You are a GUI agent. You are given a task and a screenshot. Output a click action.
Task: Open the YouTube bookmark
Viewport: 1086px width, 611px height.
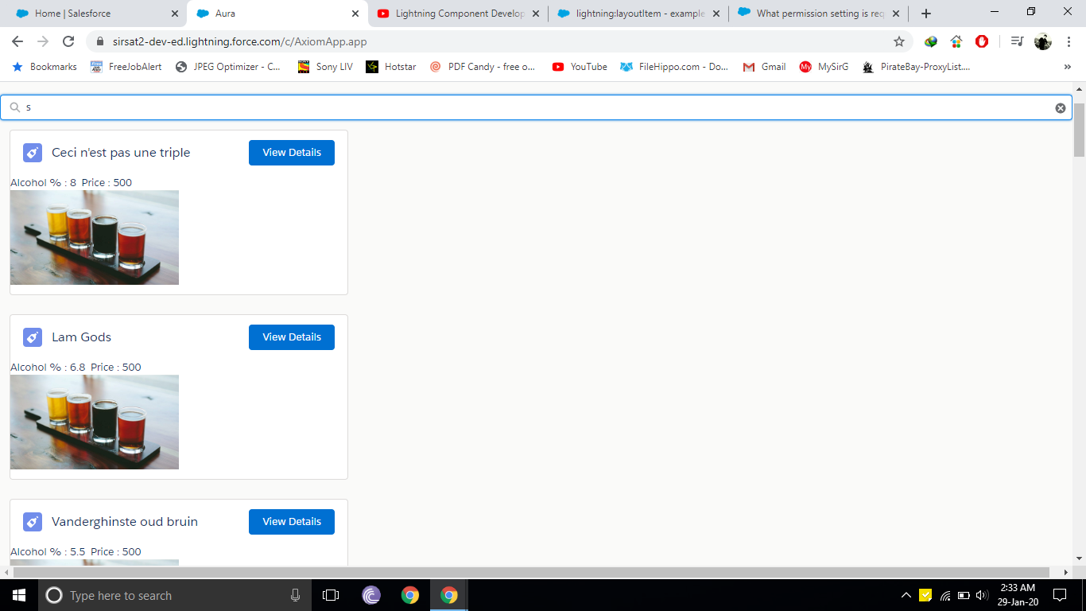(x=580, y=67)
